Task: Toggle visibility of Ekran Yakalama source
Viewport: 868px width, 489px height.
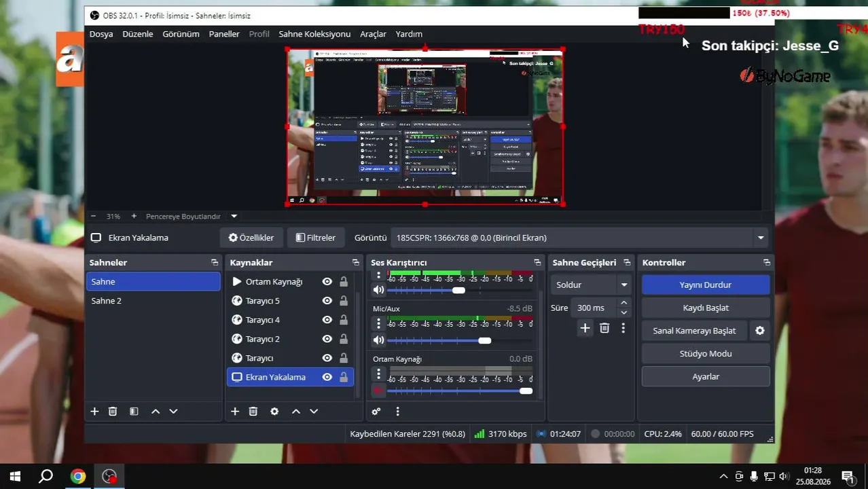Action: [x=327, y=377]
